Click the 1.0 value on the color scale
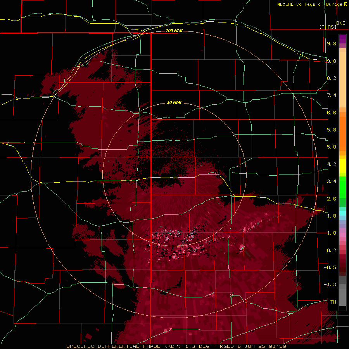This screenshot has height=349, width=349. (x=332, y=233)
